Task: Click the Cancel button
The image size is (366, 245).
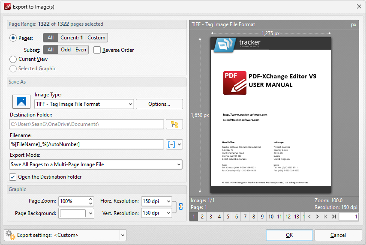Action: 338,235
